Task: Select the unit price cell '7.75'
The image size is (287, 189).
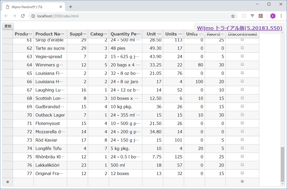Action: 153,157
